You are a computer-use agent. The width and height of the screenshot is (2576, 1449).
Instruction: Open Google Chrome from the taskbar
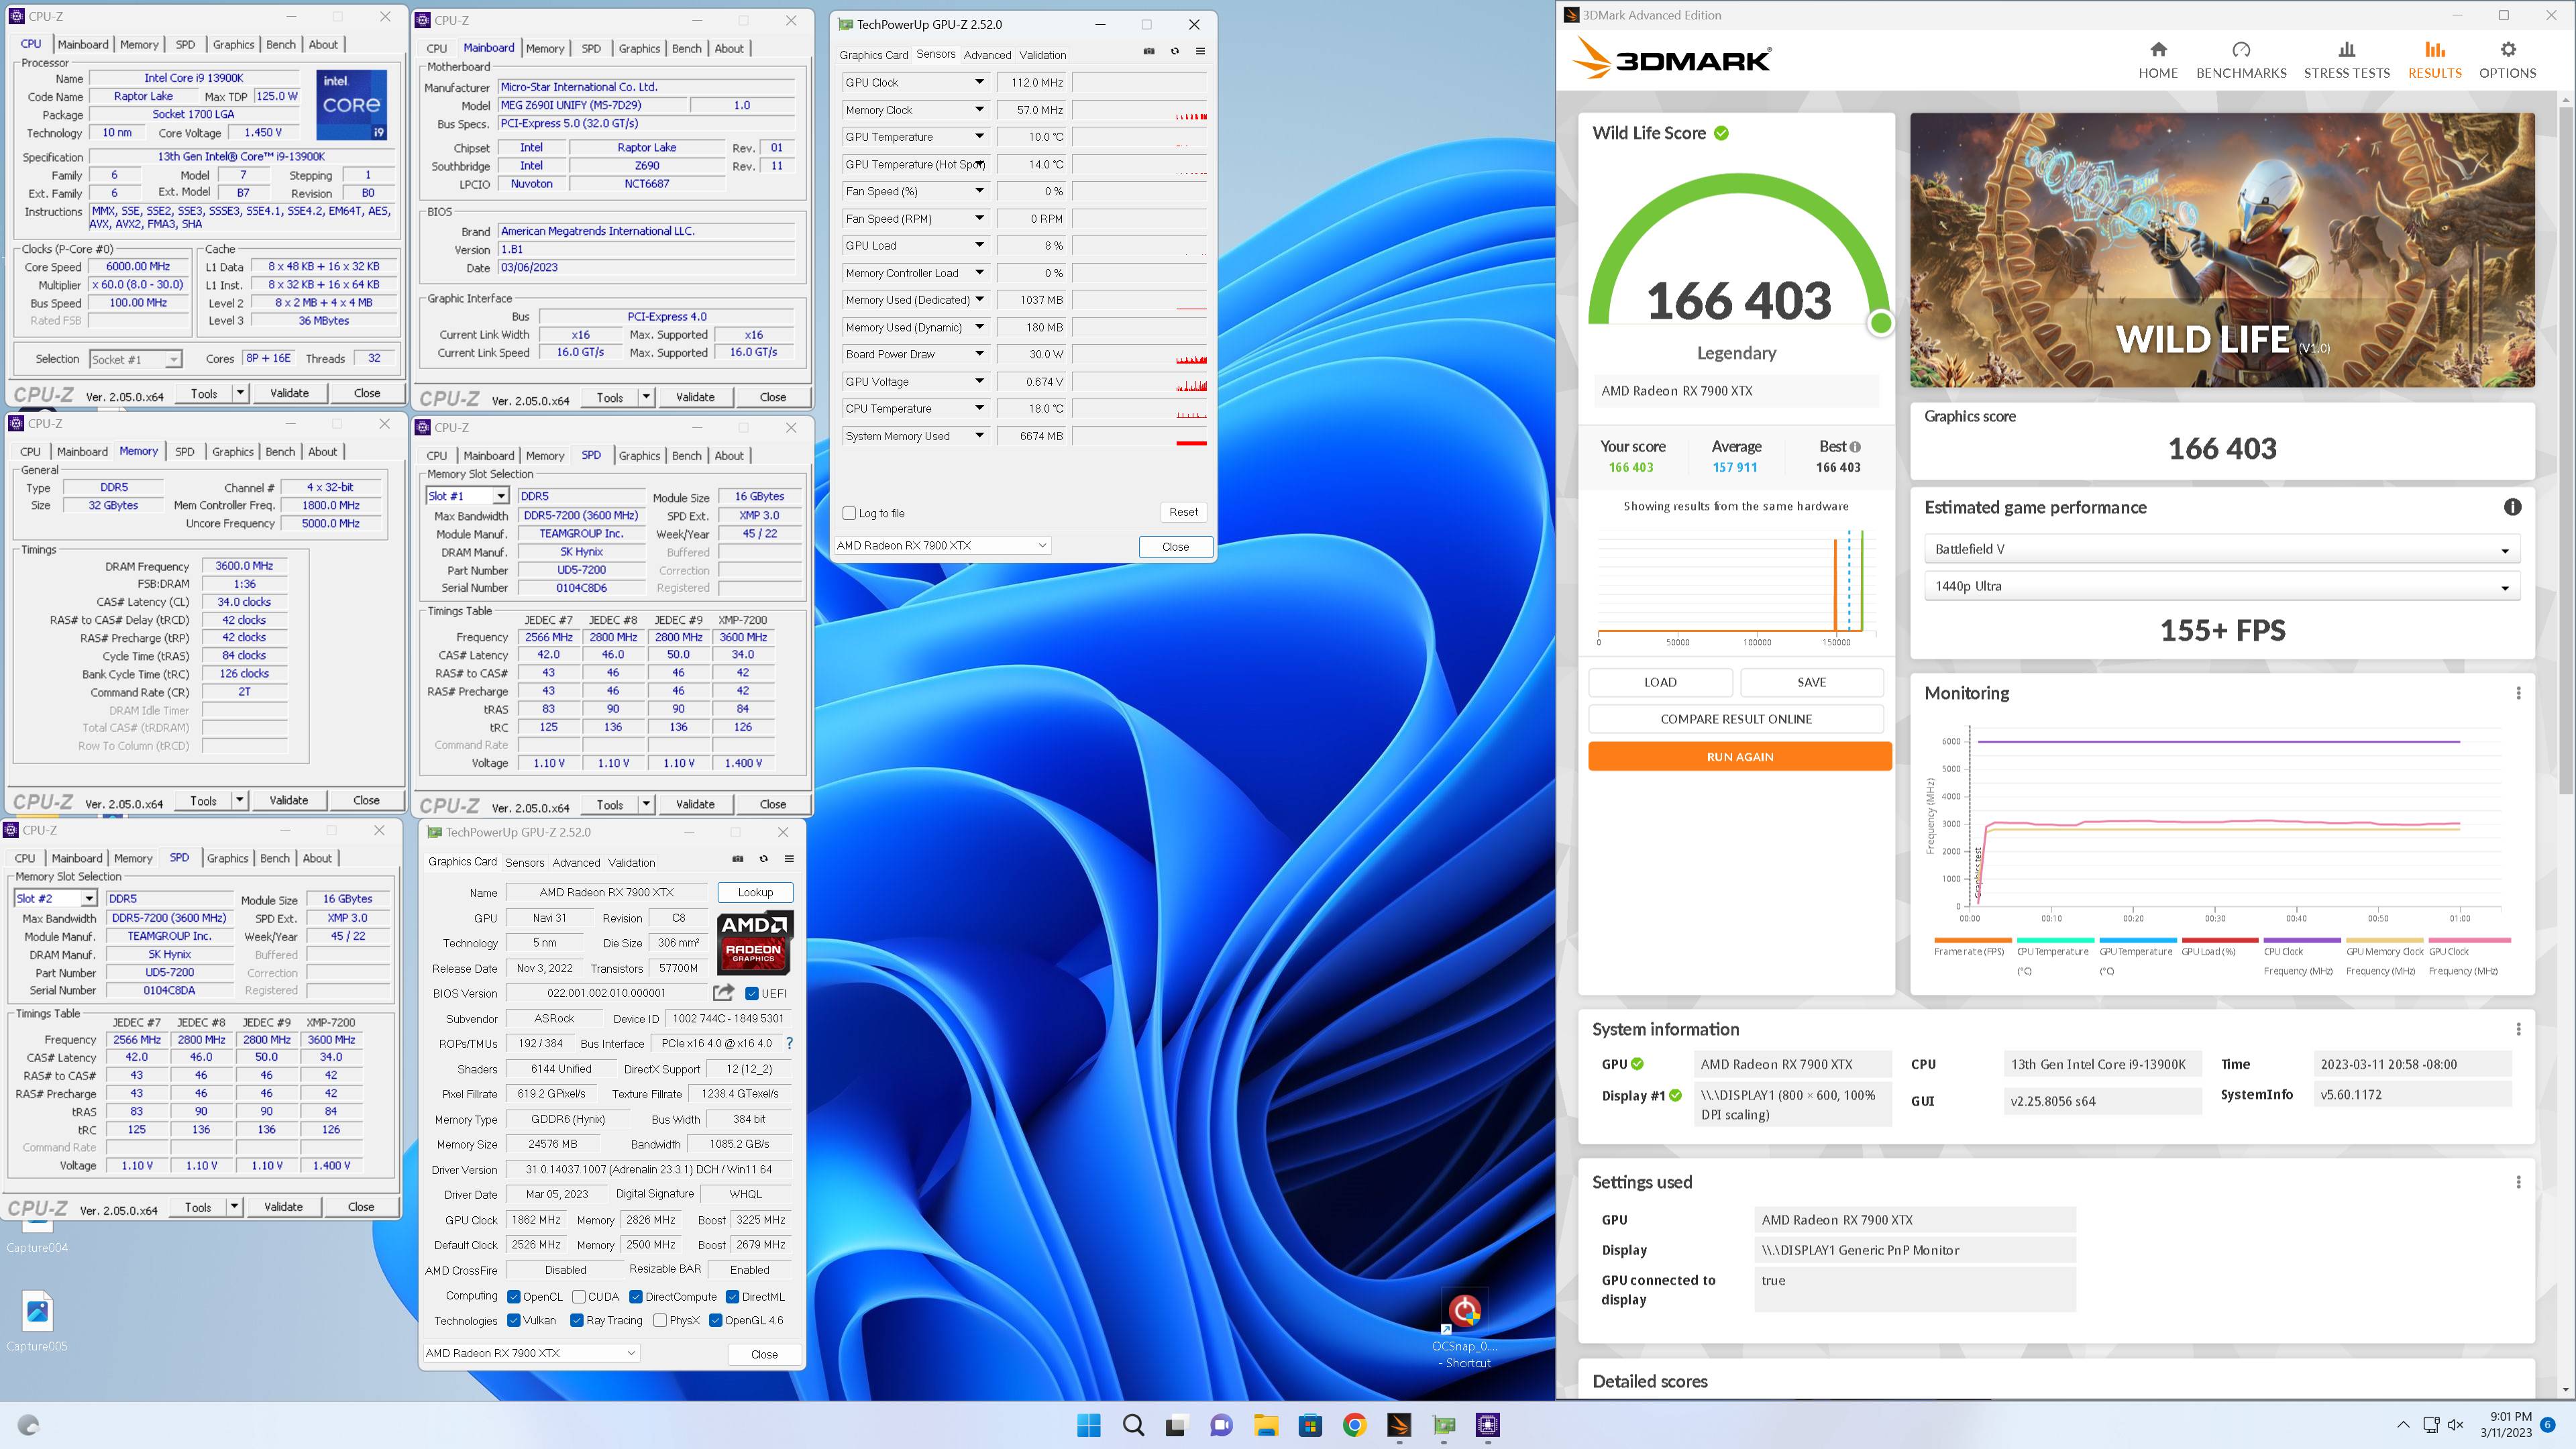(1354, 1425)
